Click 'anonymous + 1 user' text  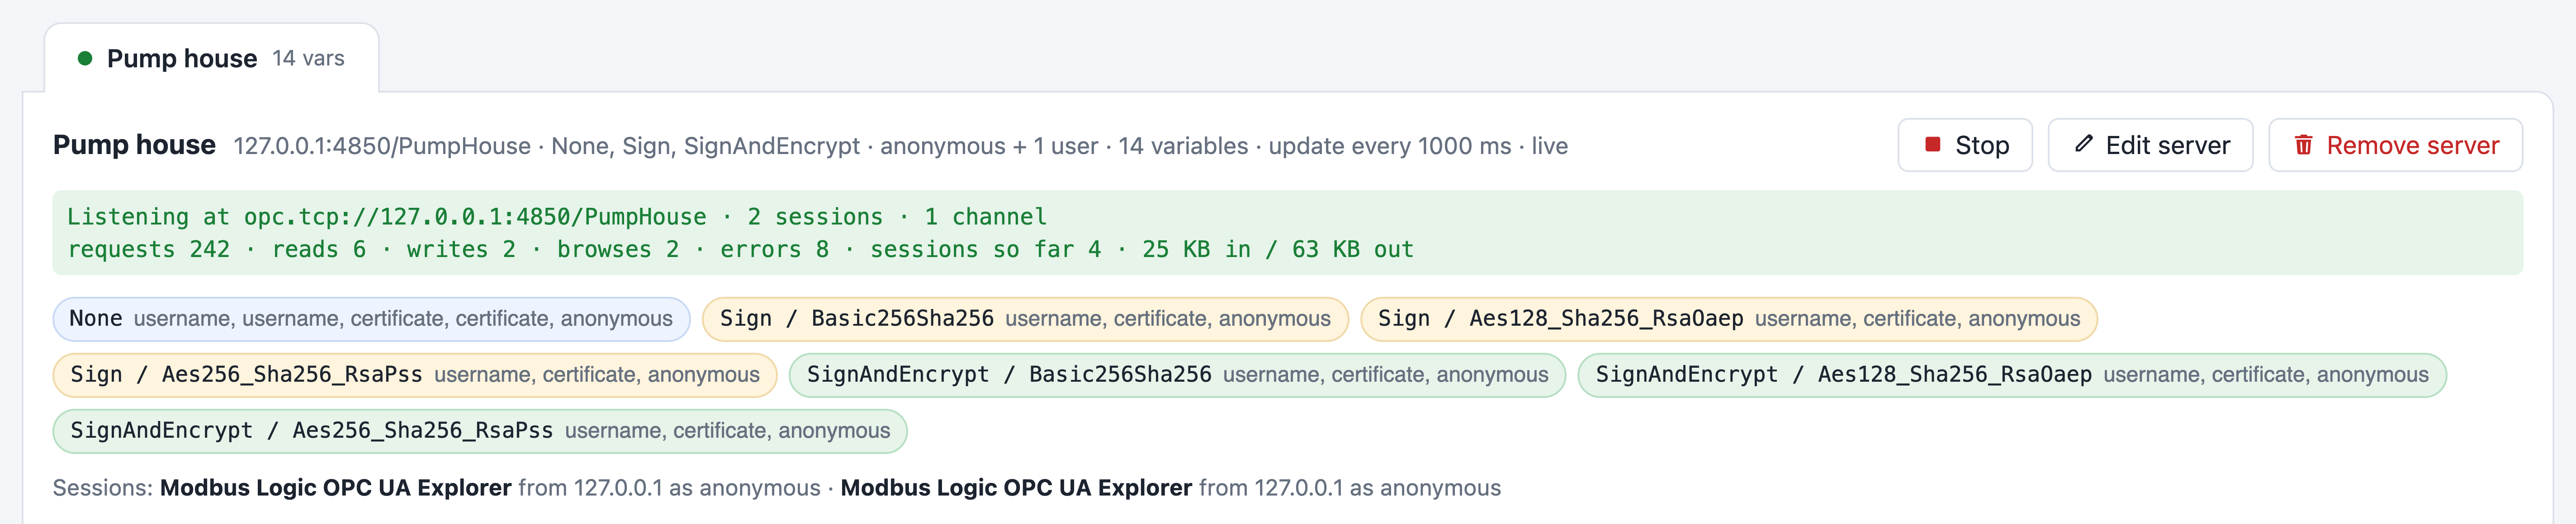(x=989, y=147)
